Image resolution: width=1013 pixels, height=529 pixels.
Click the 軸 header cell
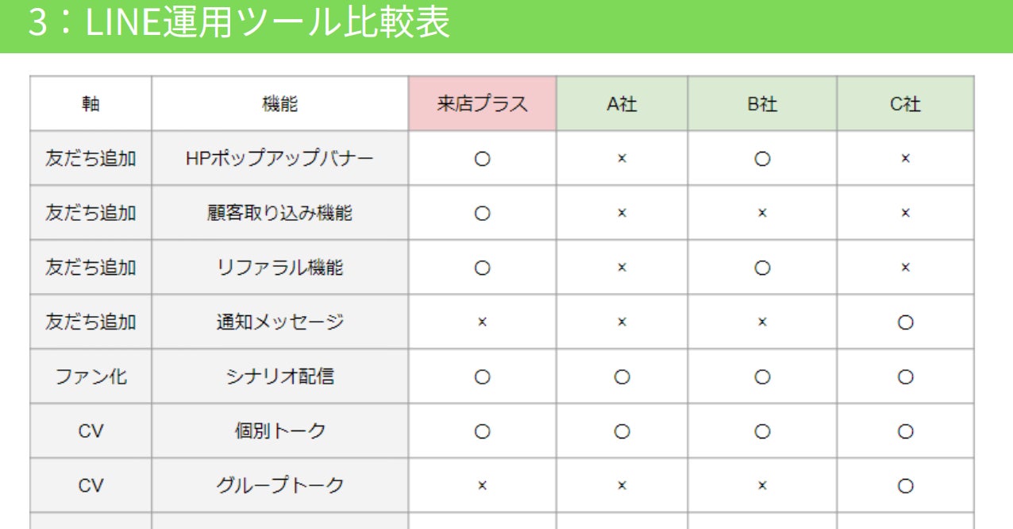91,104
